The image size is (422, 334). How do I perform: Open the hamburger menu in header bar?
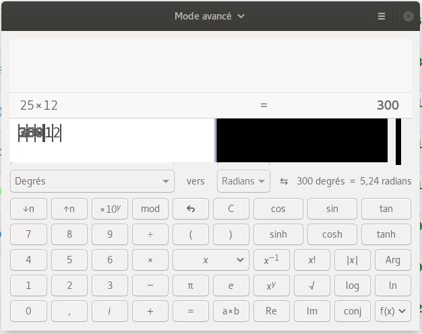[x=382, y=16]
